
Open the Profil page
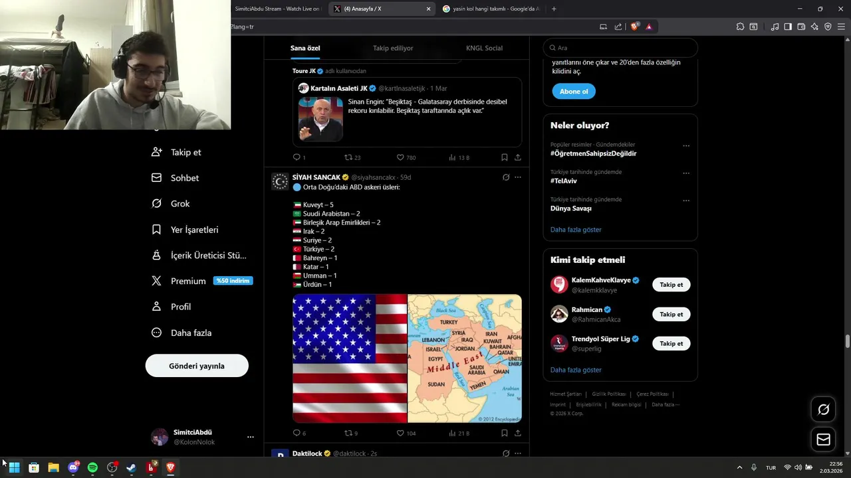tap(171, 307)
